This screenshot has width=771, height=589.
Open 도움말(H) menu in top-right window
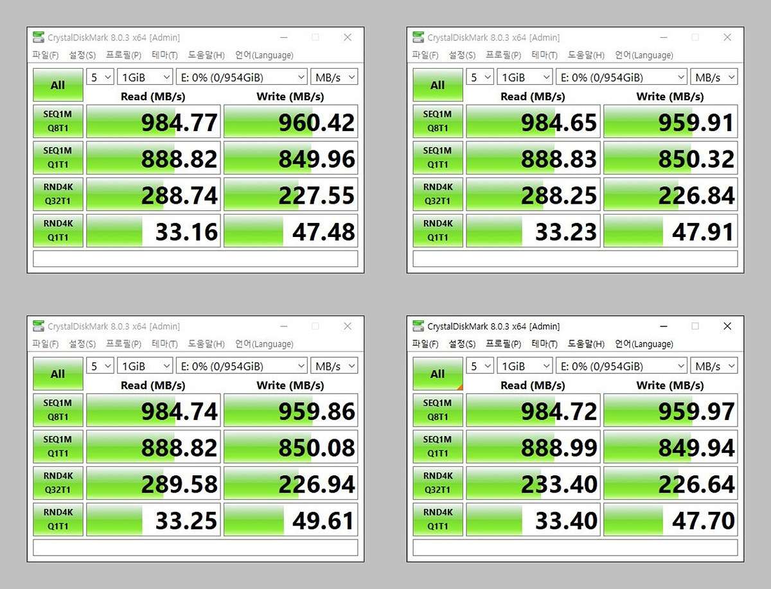point(586,55)
